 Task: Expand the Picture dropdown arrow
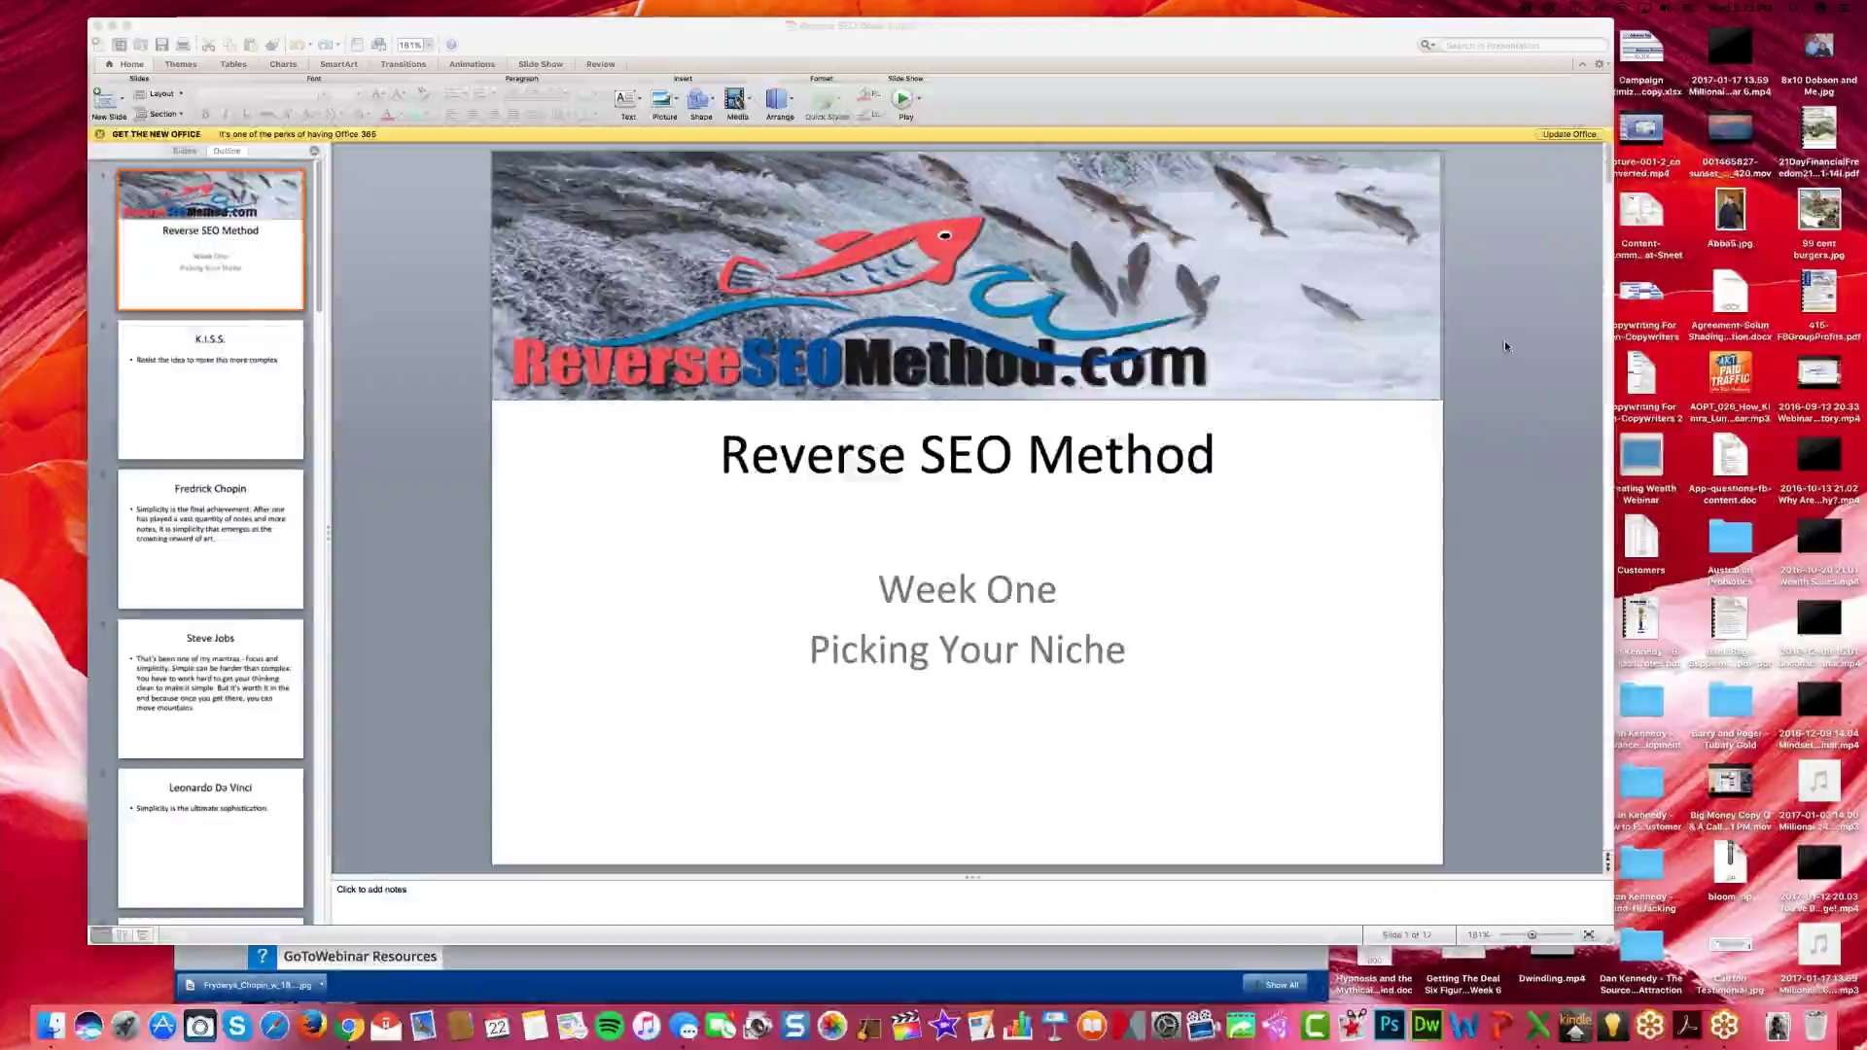[x=677, y=98]
